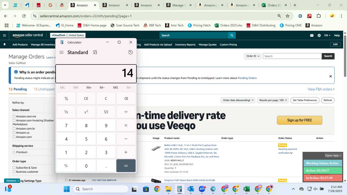Screen dimensions: 347x195
Task: Open Results per page: 100 dropdown
Action: coord(273,100)
